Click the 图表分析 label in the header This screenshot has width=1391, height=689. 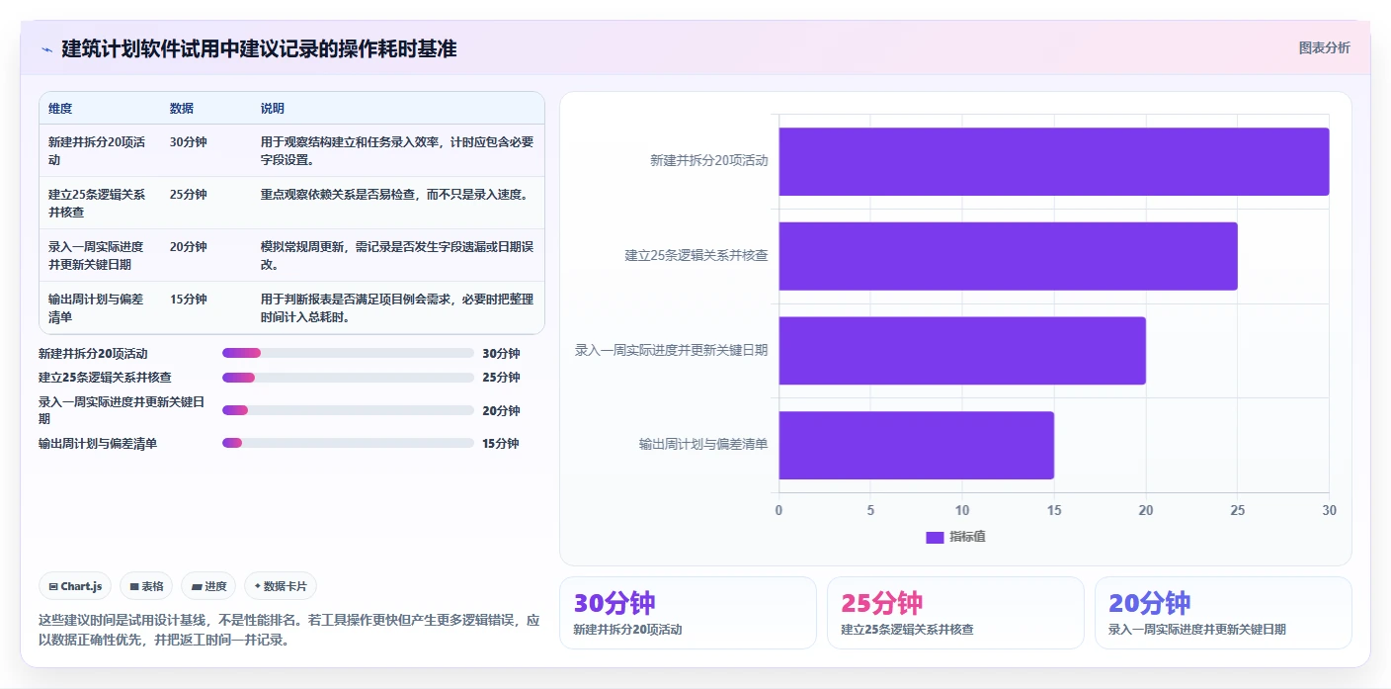1324,47
